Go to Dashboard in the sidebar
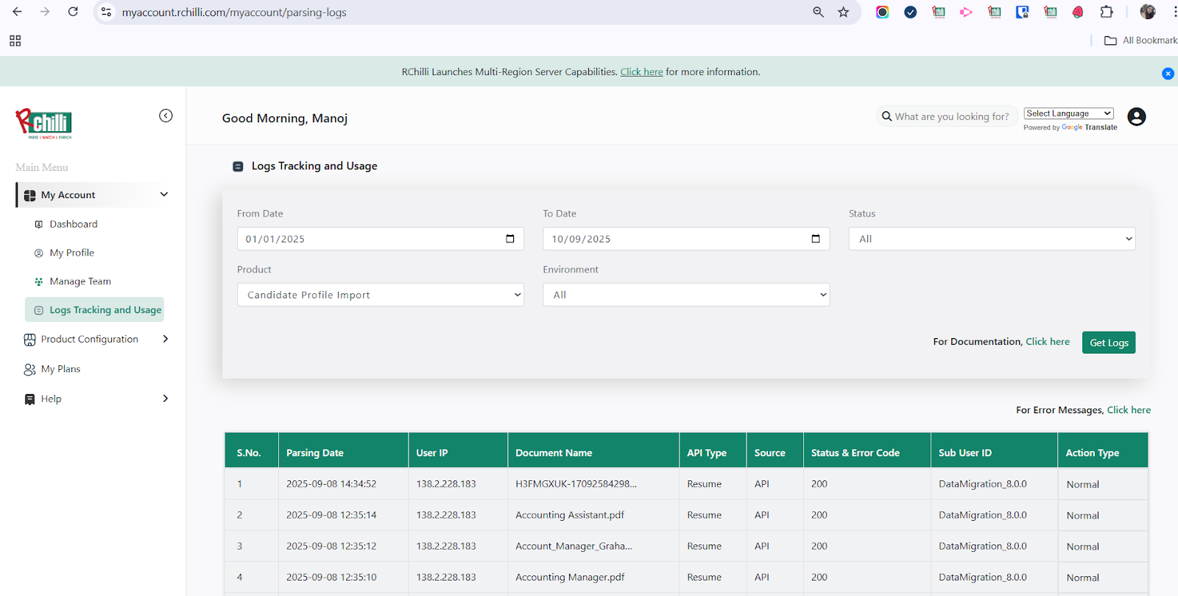 coord(73,224)
